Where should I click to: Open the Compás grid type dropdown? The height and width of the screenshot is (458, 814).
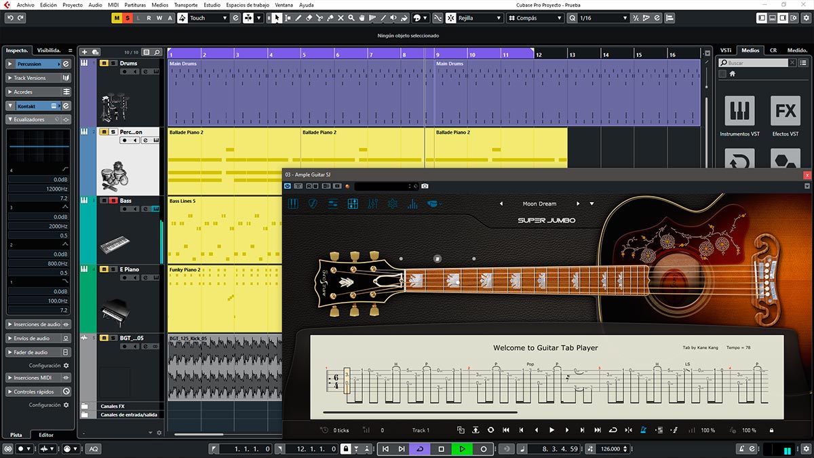[x=534, y=18]
